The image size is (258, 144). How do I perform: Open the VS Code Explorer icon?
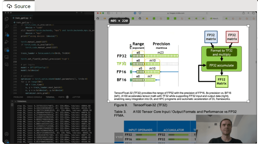pyautogui.click(x=7, y=19)
